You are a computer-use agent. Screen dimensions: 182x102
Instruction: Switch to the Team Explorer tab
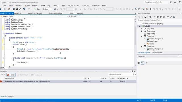pyautogui.click(x=157, y=53)
